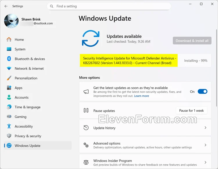Viewport: 218px width, 169px height.
Task: Close the Settings window
Action: [x=212, y=4]
